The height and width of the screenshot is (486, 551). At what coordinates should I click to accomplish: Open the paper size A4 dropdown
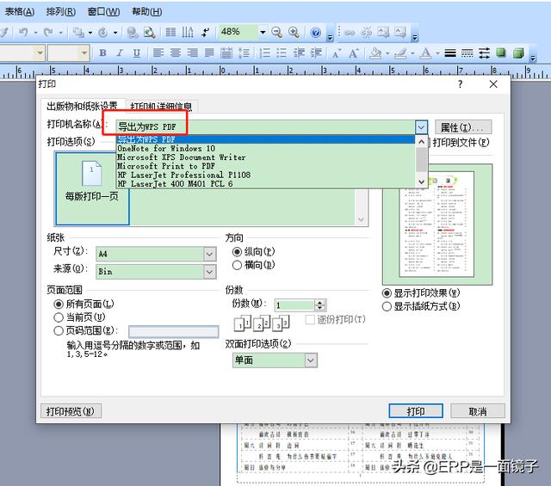210,254
